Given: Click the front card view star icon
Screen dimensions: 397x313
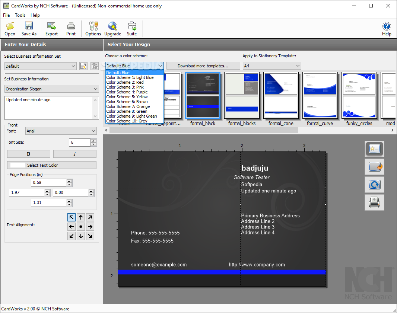Looking at the screenshot, I should click(x=374, y=149).
